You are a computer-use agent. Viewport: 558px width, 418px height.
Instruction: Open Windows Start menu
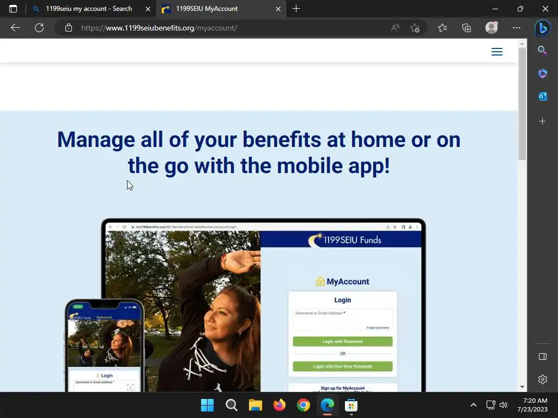207,405
